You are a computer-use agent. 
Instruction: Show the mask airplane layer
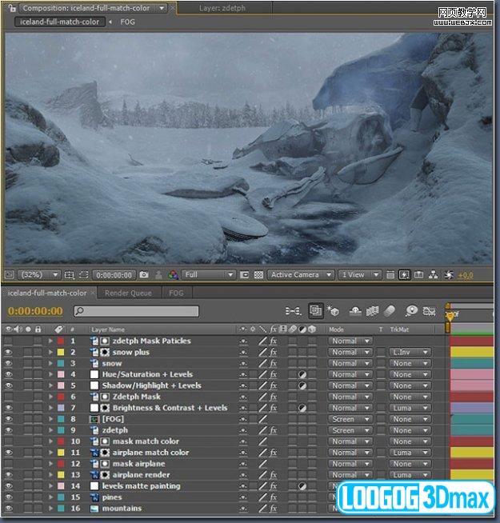pos(8,464)
